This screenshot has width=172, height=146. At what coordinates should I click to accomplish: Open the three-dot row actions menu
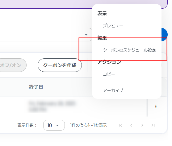click(x=156, y=106)
